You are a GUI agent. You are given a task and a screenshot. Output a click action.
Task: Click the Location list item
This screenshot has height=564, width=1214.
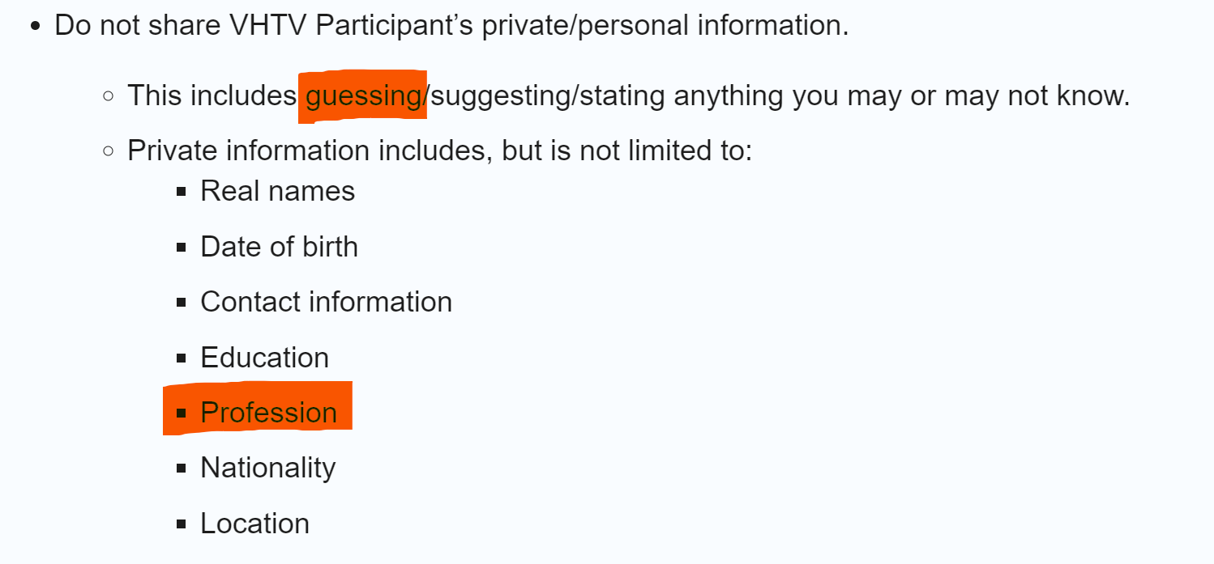click(254, 524)
